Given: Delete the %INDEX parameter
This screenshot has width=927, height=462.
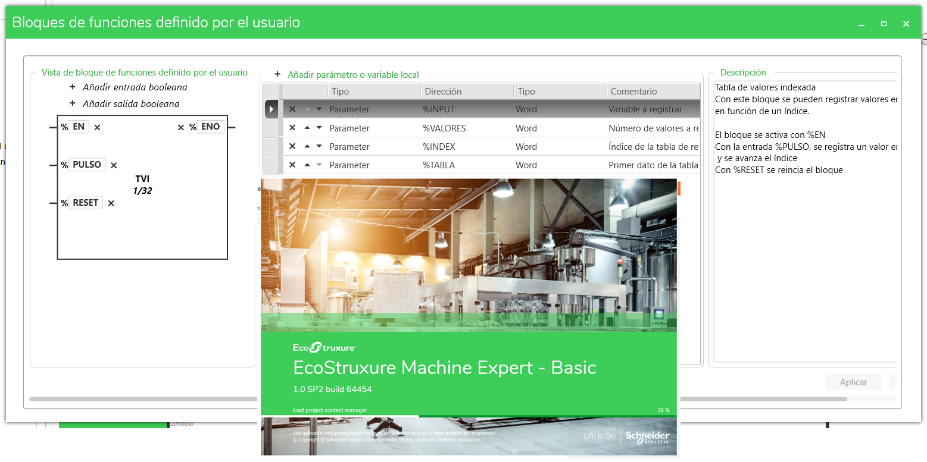Looking at the screenshot, I should tap(292, 146).
